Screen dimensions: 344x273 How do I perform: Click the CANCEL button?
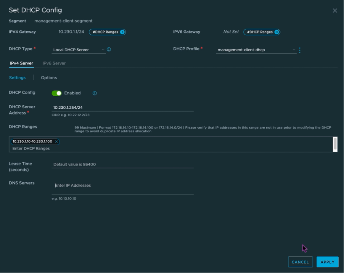click(x=300, y=262)
